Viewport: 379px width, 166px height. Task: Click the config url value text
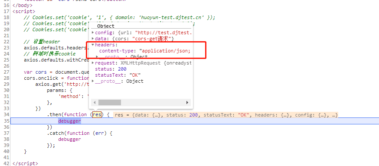coord(163,33)
